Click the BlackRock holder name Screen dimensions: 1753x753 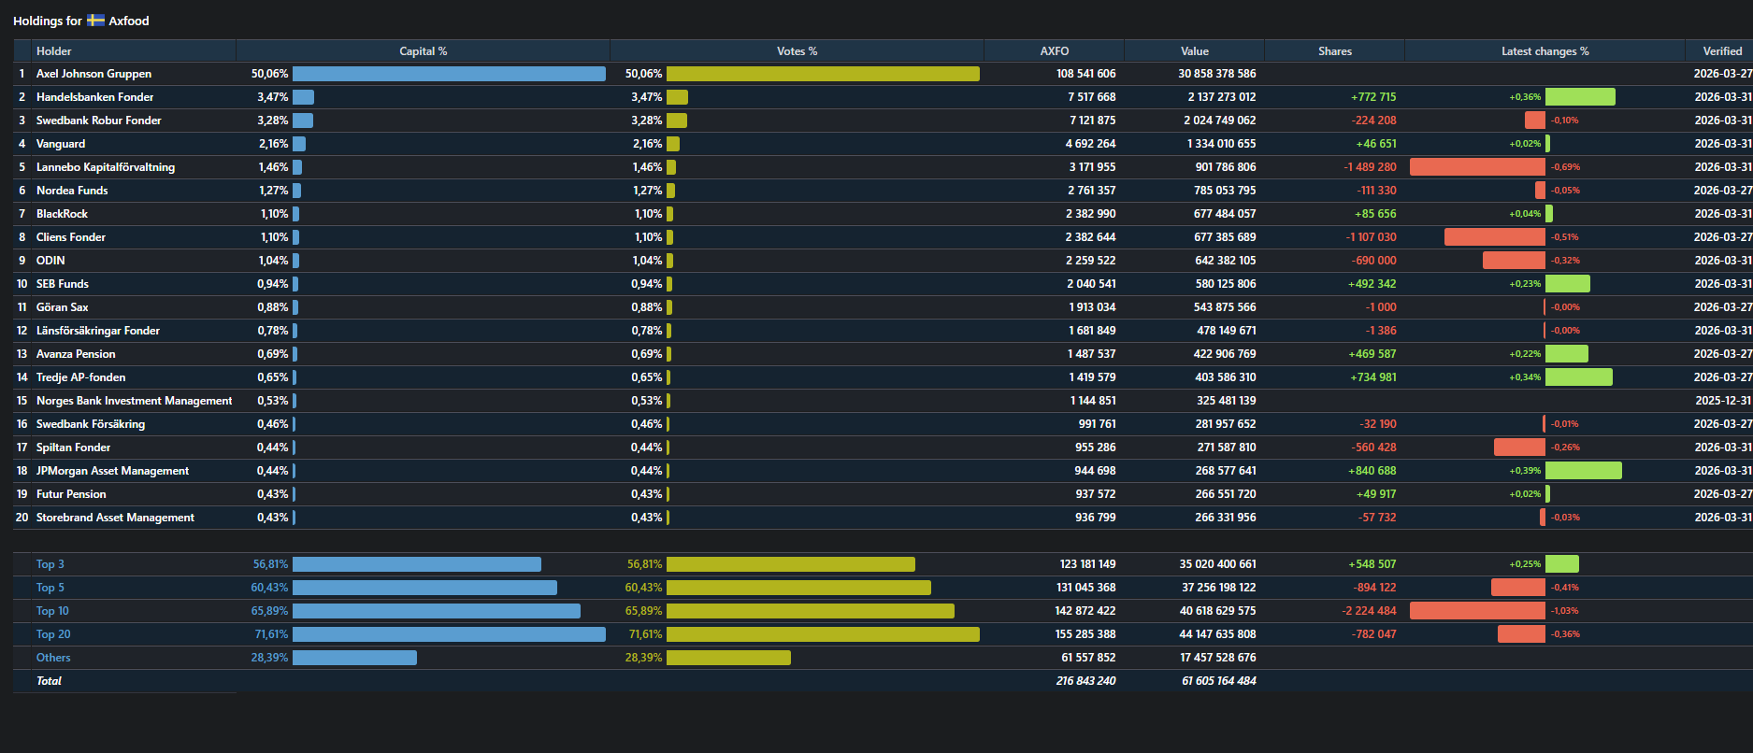(x=62, y=214)
